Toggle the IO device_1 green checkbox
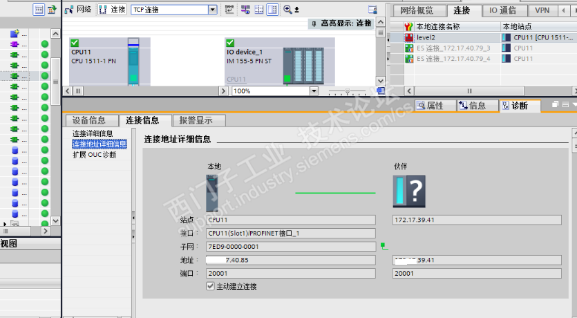Screen dimensions: 577x318 click(x=230, y=43)
